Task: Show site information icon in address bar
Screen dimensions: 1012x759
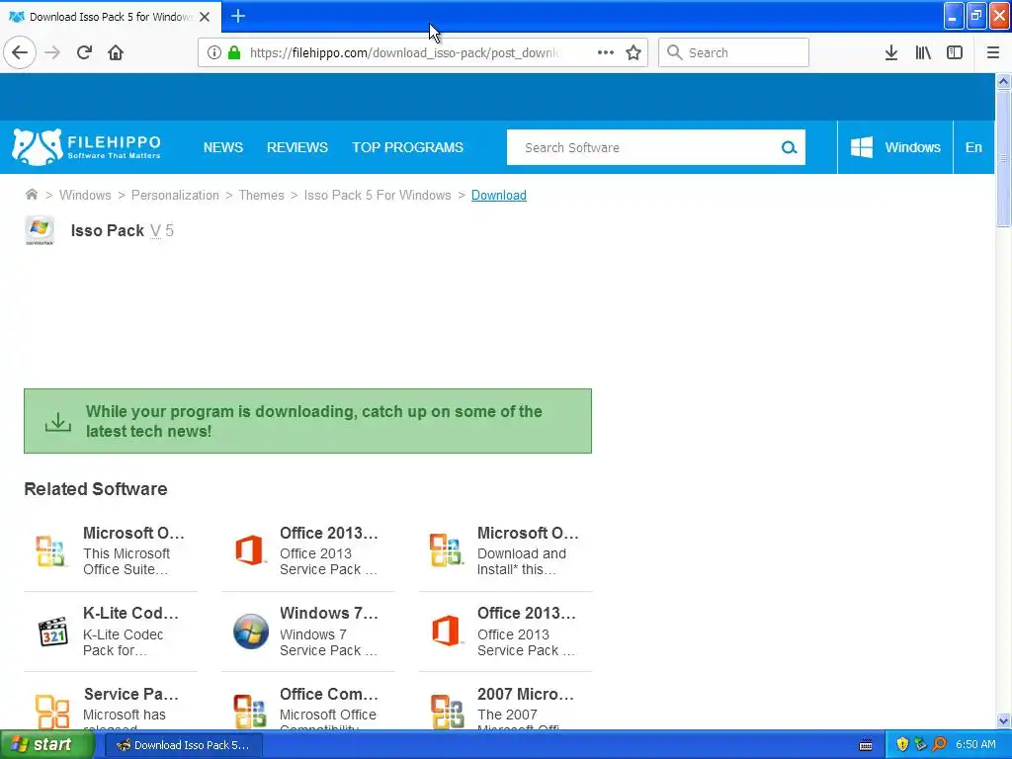Action: coord(213,52)
